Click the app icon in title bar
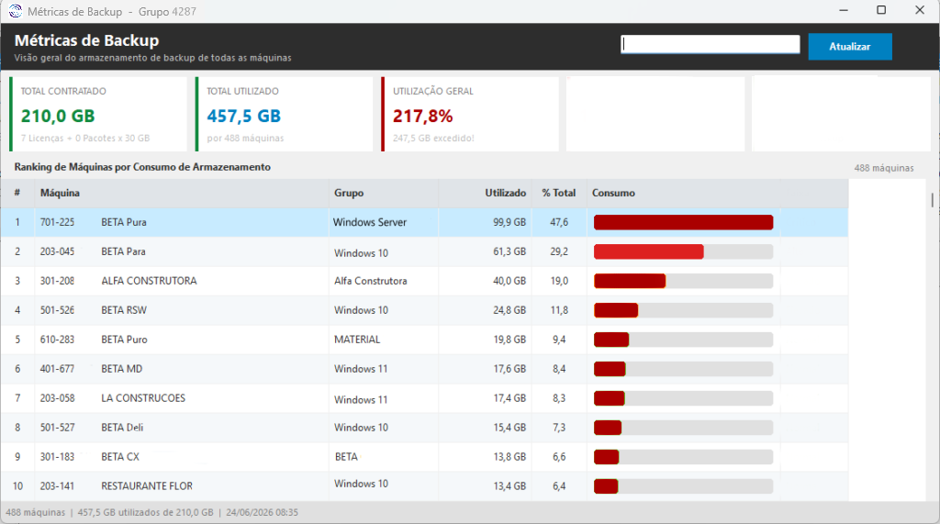 point(15,11)
